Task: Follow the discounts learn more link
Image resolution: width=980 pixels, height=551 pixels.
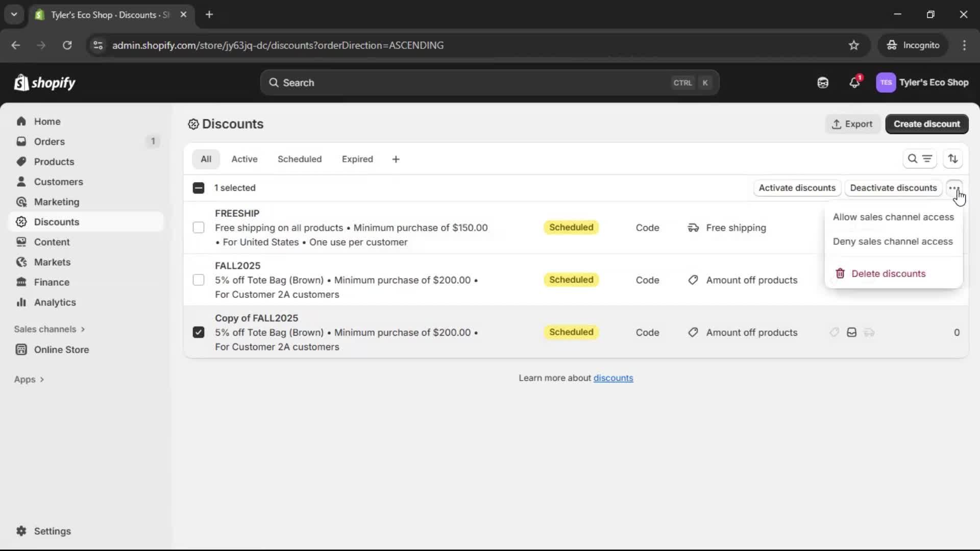Action: click(614, 378)
